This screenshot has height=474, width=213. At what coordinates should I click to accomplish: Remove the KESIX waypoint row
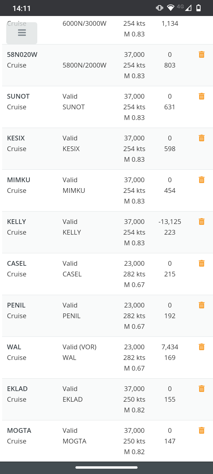click(201, 138)
